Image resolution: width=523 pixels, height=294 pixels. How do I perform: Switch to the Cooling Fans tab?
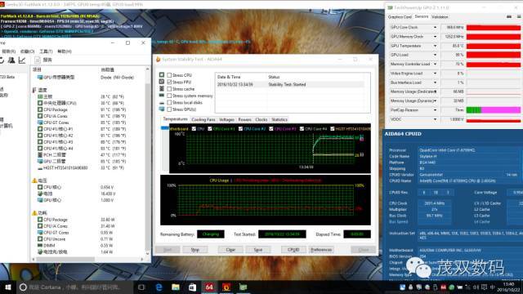point(203,120)
